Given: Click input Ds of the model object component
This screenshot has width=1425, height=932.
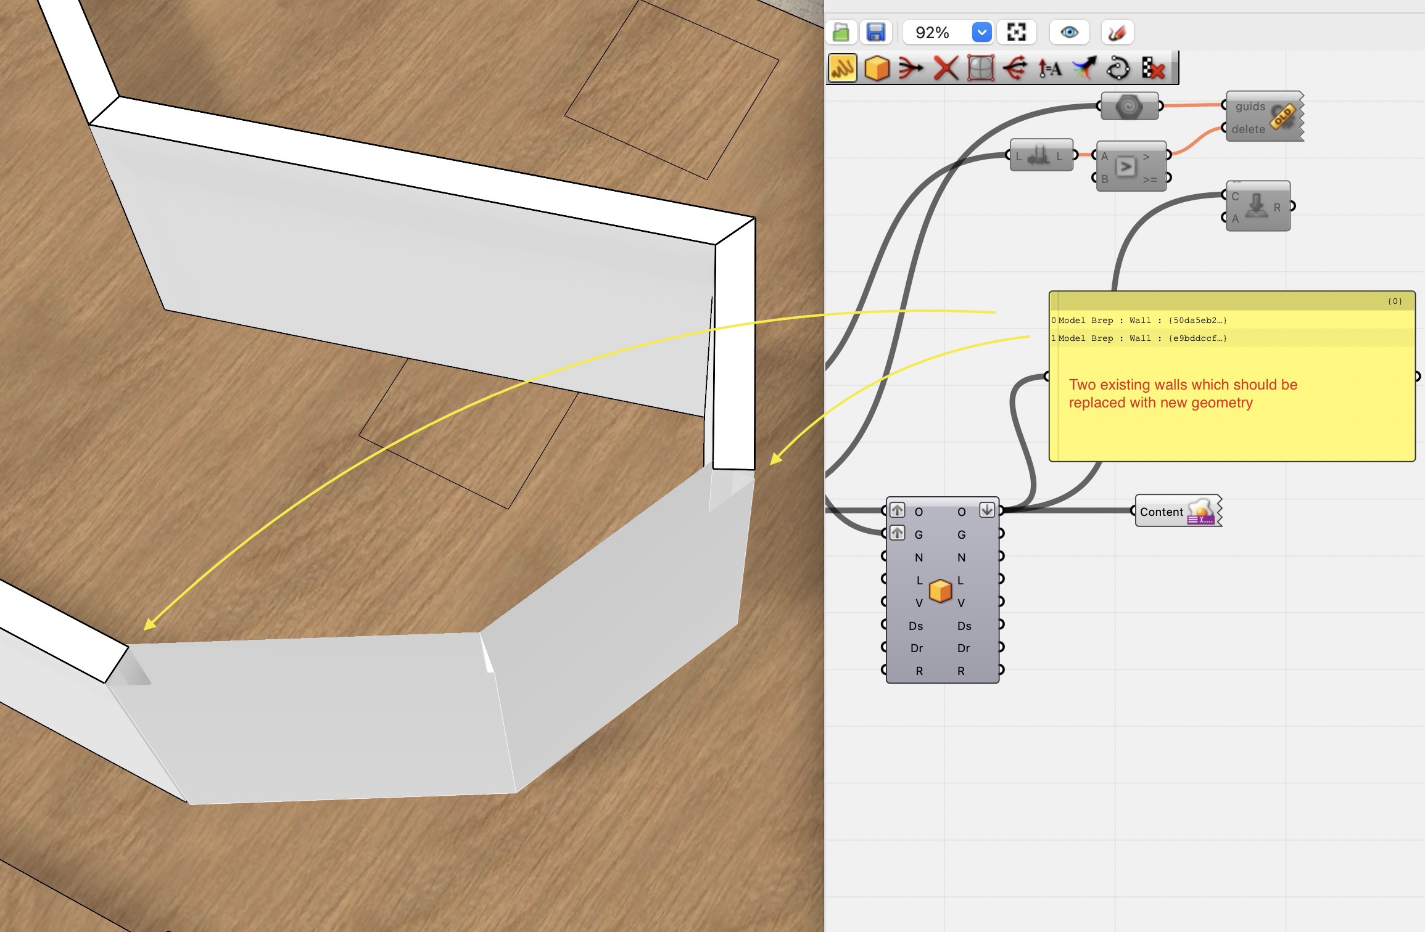Looking at the screenshot, I should pos(916,626).
